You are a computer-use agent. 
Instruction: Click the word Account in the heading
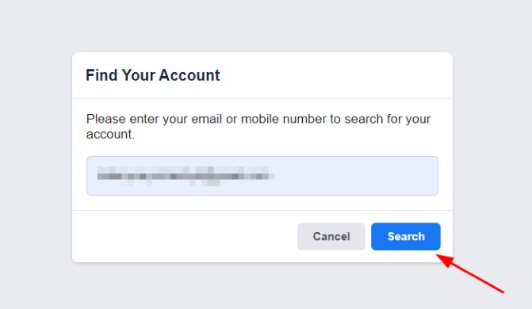click(x=189, y=75)
